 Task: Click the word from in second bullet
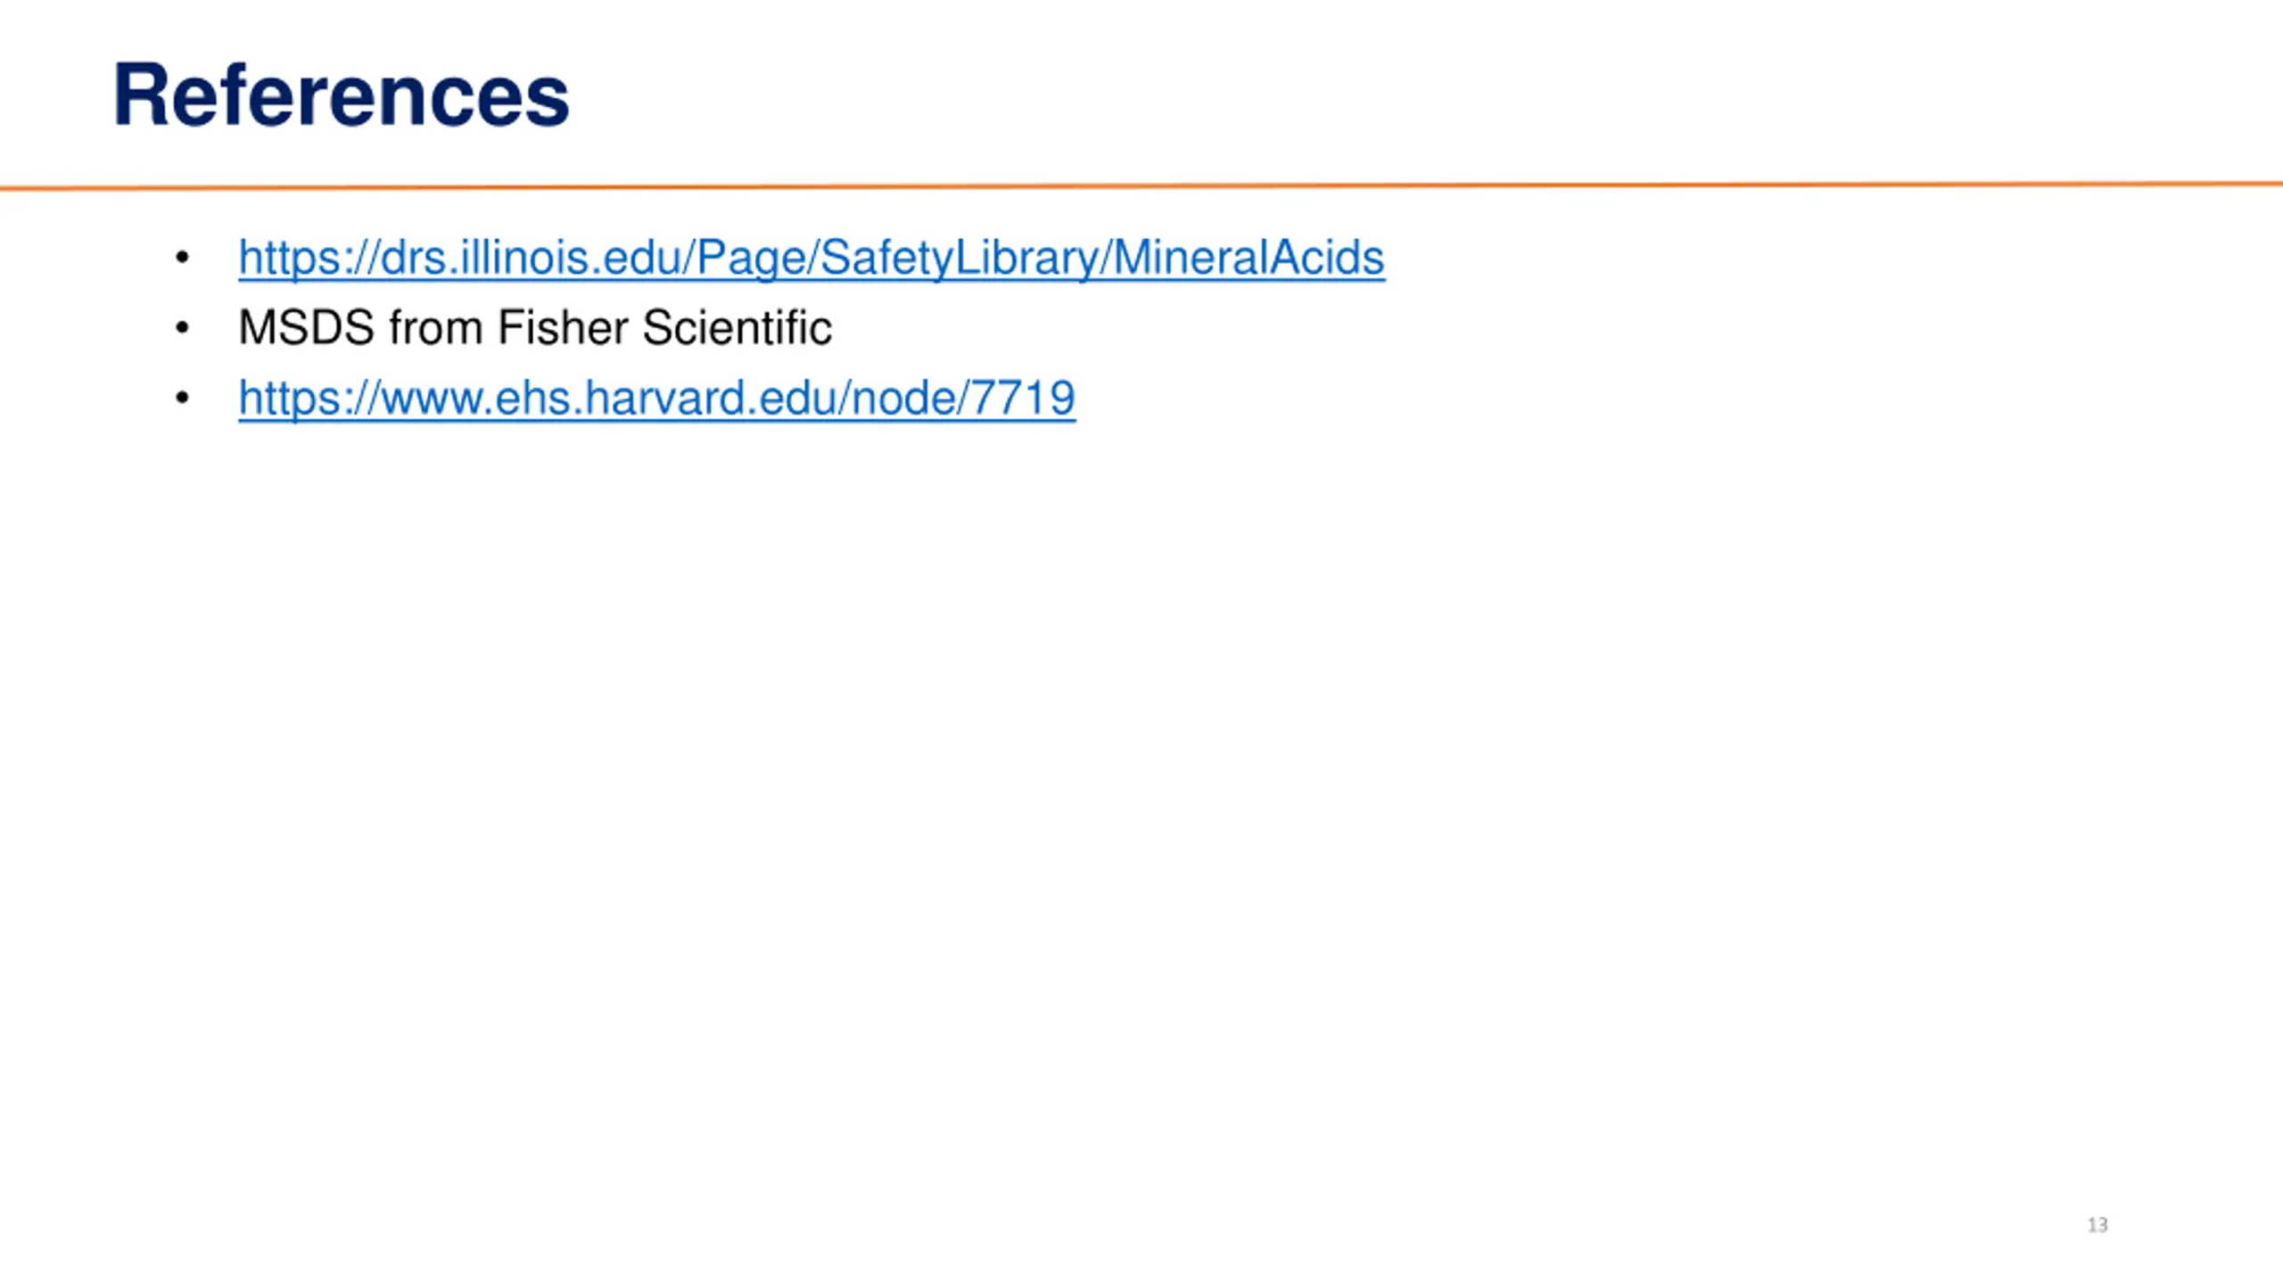[x=435, y=327]
